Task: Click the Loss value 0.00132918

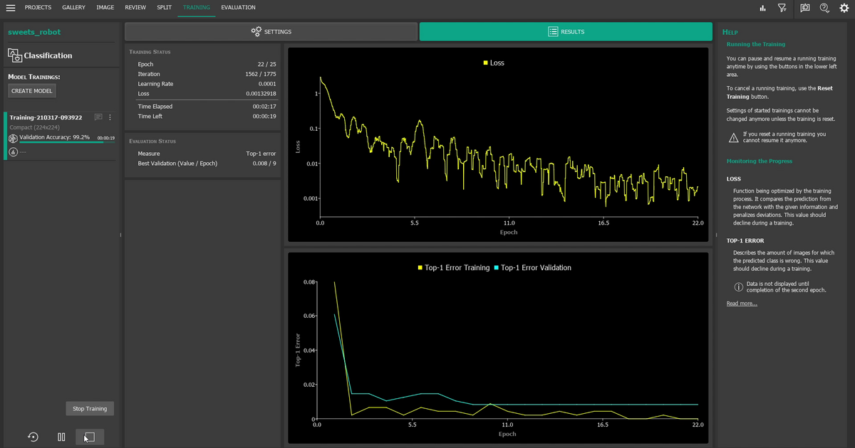Action: [261, 94]
